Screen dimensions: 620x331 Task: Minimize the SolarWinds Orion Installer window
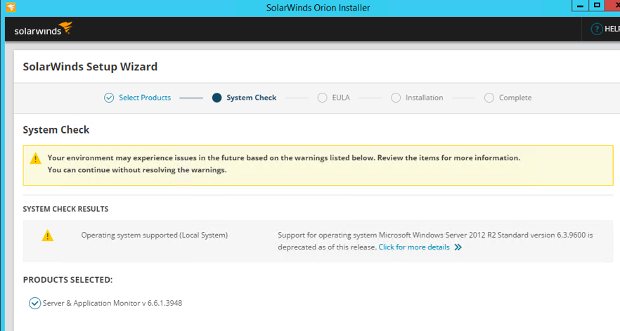pyautogui.click(x=580, y=6)
